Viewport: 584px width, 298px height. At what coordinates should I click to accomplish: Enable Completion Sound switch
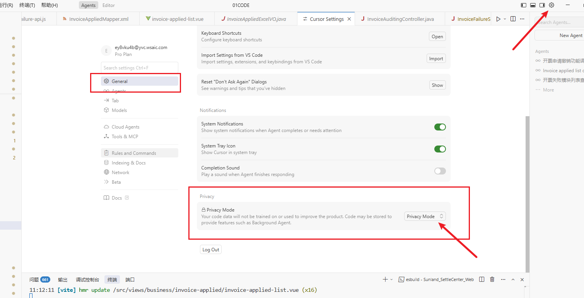tap(440, 171)
